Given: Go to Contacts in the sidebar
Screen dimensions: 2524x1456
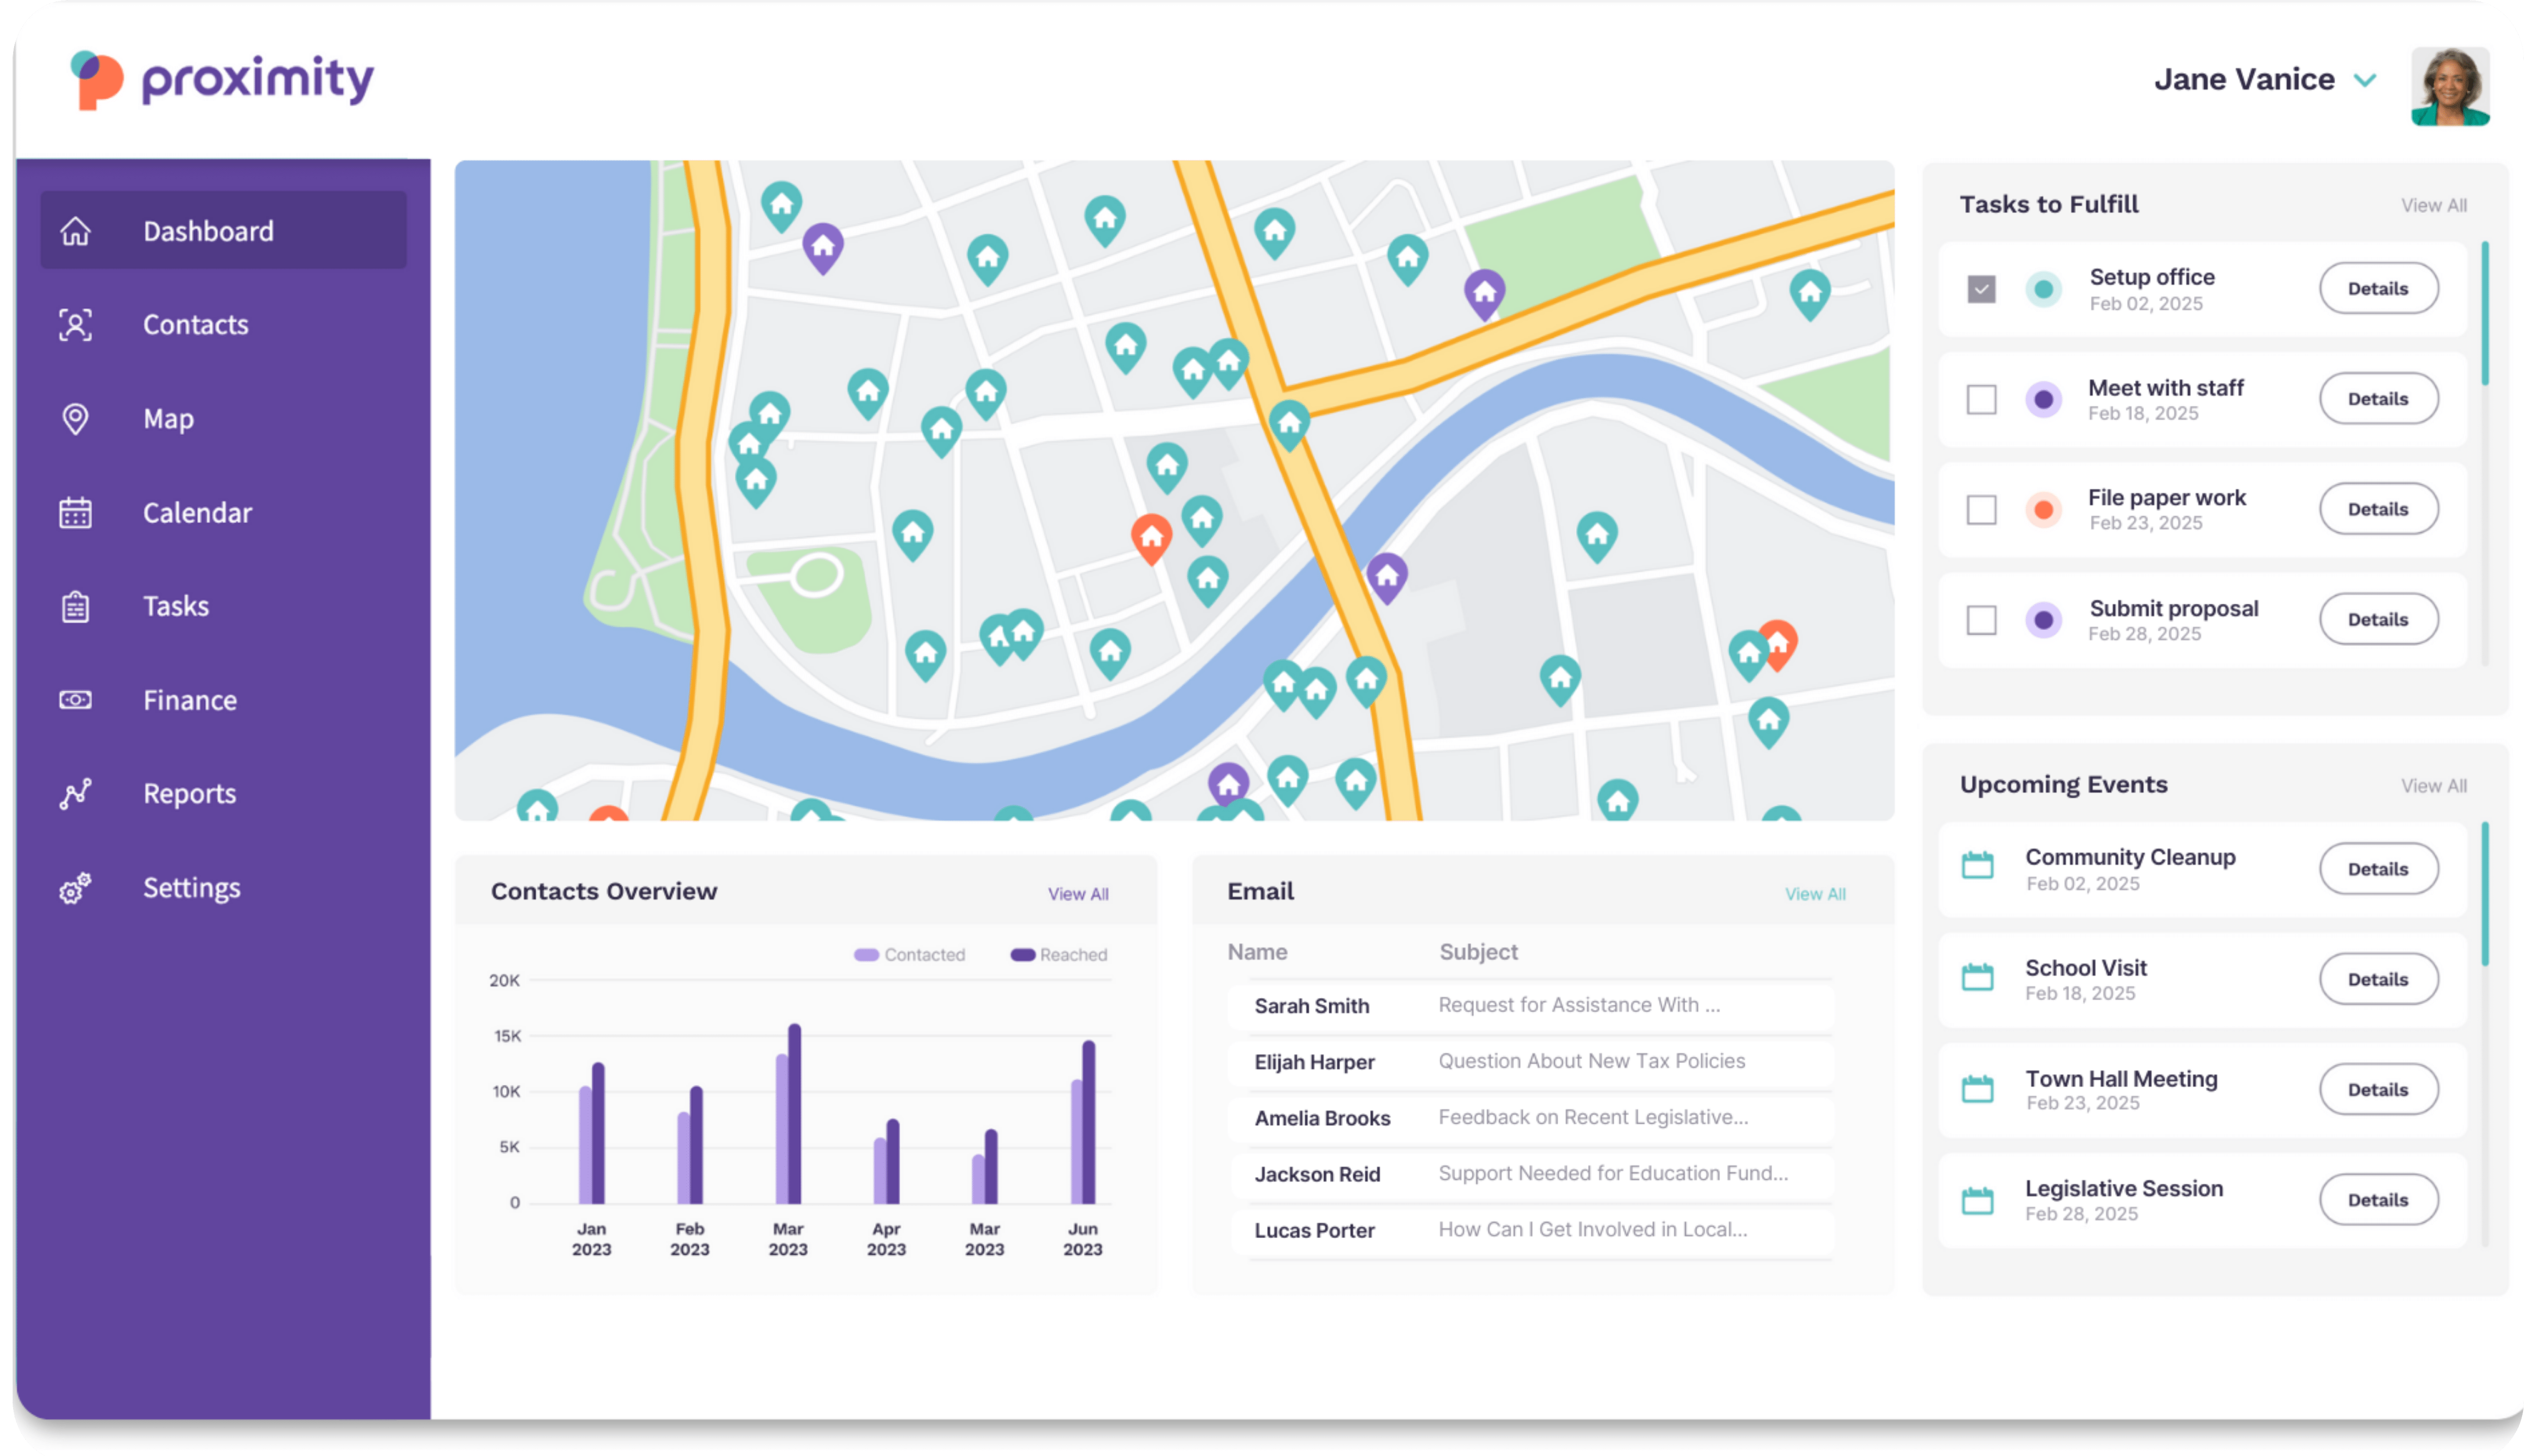Looking at the screenshot, I should point(195,325).
